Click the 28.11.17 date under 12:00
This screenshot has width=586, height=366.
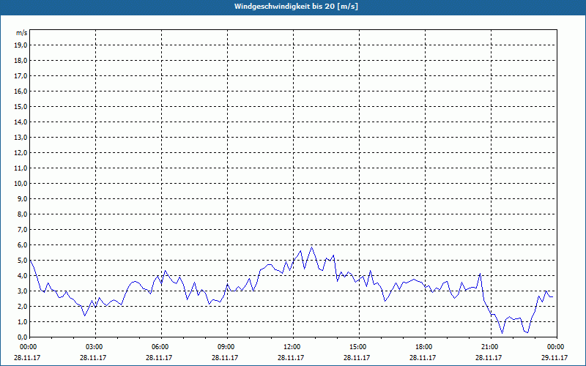tap(292, 358)
